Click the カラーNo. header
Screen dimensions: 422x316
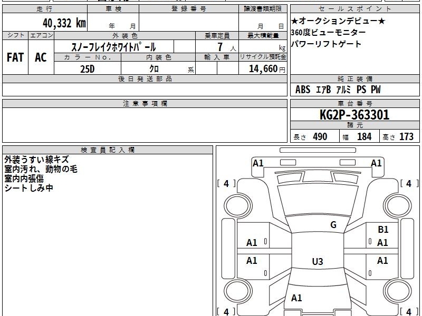point(88,57)
